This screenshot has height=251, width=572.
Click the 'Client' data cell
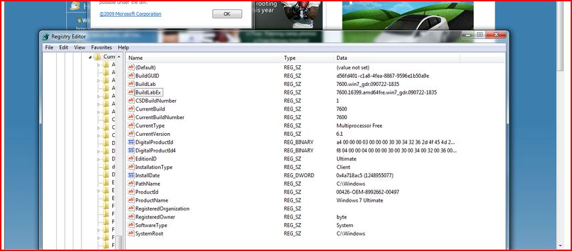[x=343, y=167]
